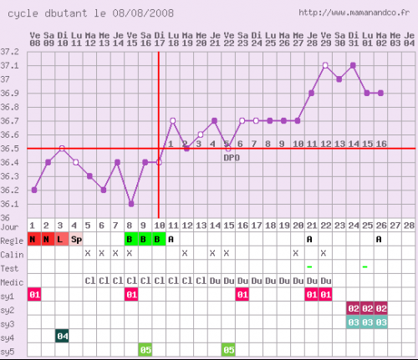Viewport: 418px width, 360px height.
Task: Click the pink '01' cell on day 1
Action: pos(34,295)
